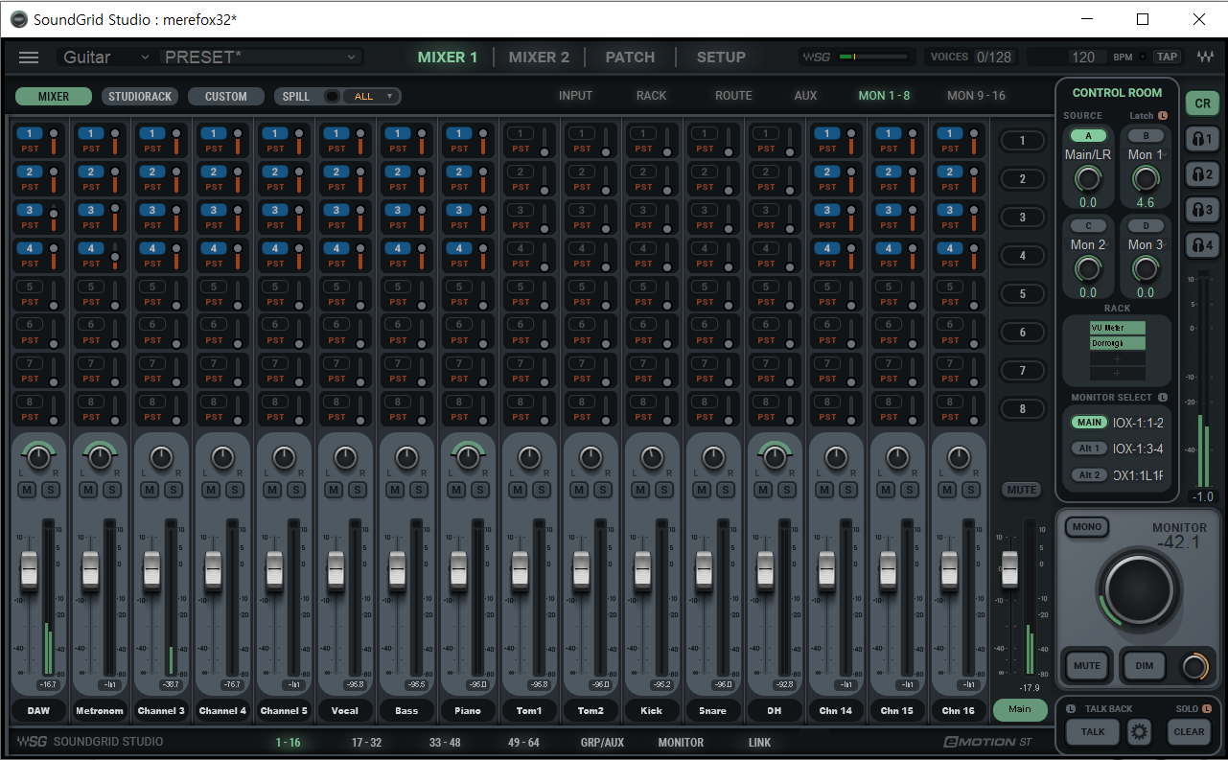Image resolution: width=1228 pixels, height=760 pixels.
Task: Open the Spill ALL dropdown
Action: click(x=374, y=97)
